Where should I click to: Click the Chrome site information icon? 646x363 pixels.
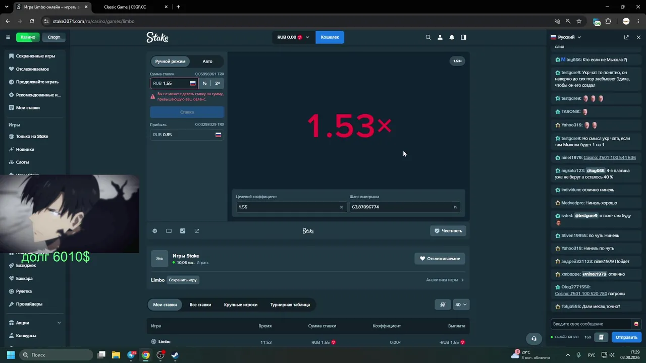click(46, 21)
